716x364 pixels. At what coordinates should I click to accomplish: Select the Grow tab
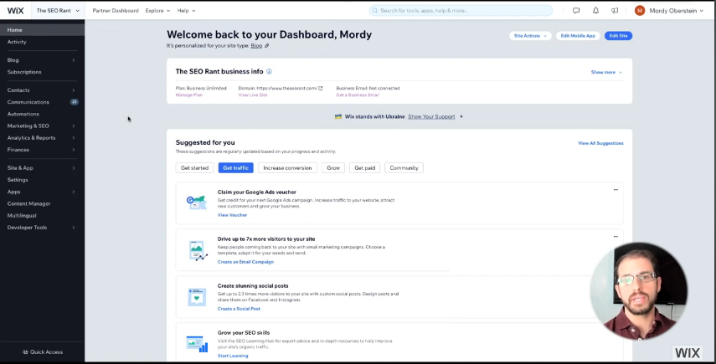click(x=333, y=168)
